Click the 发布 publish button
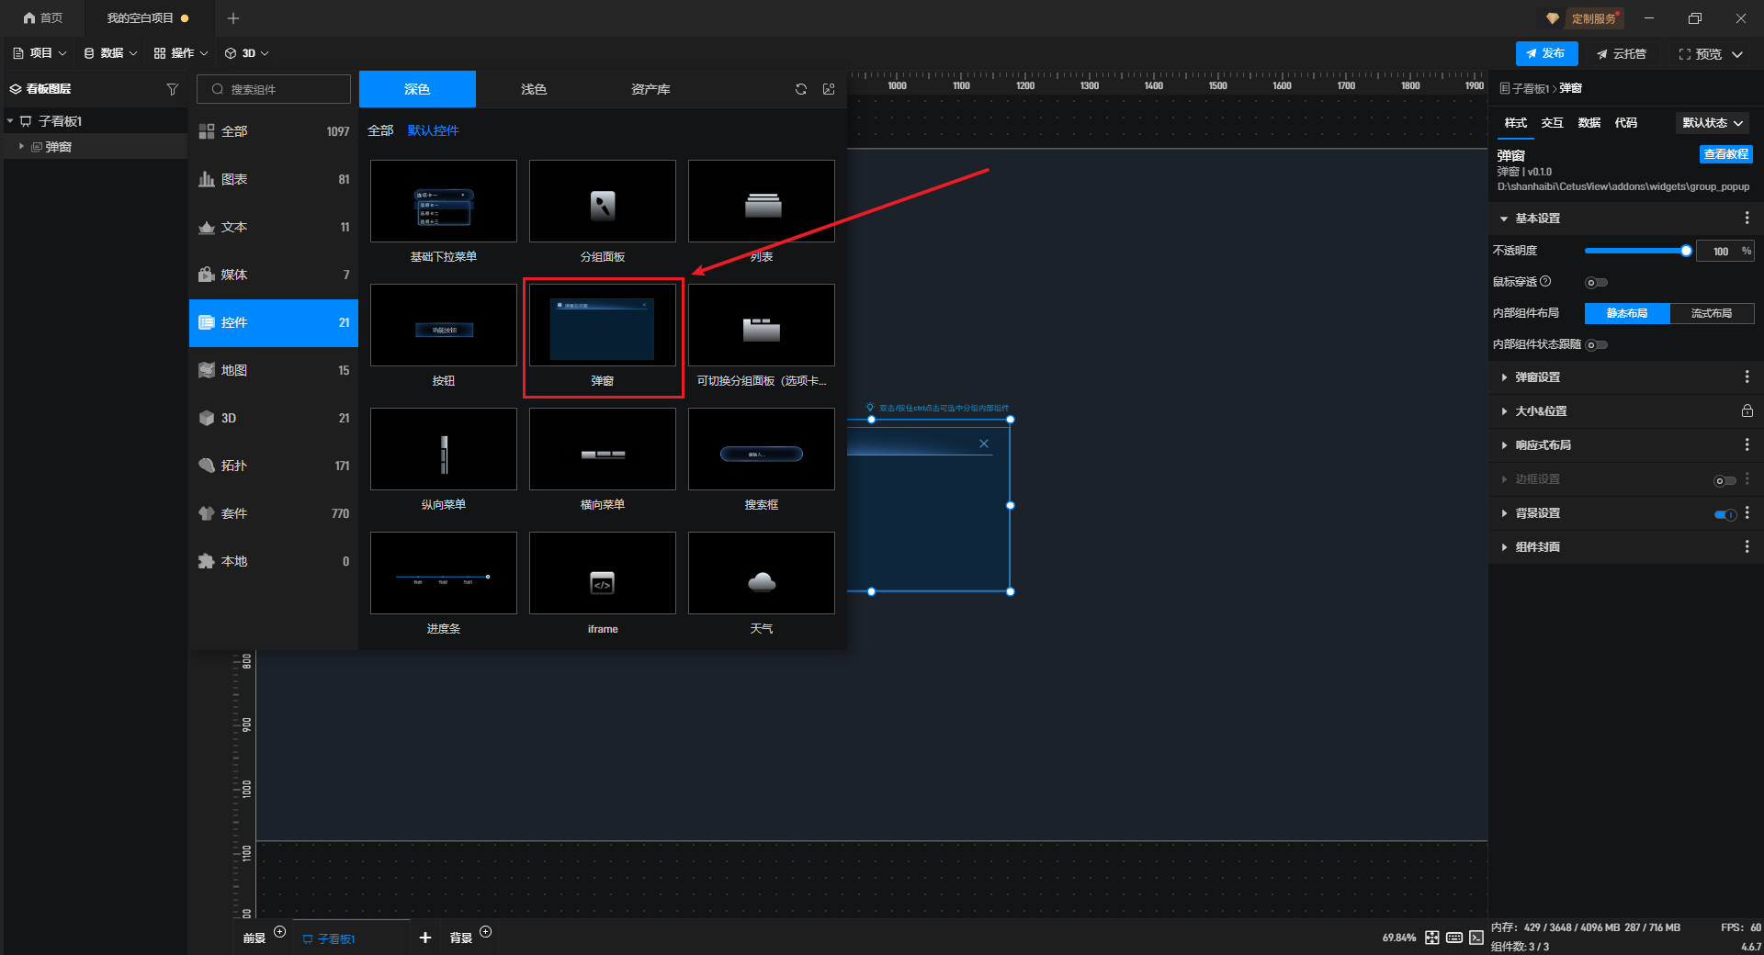Screen dimensions: 1764x955 pyautogui.click(x=1546, y=53)
